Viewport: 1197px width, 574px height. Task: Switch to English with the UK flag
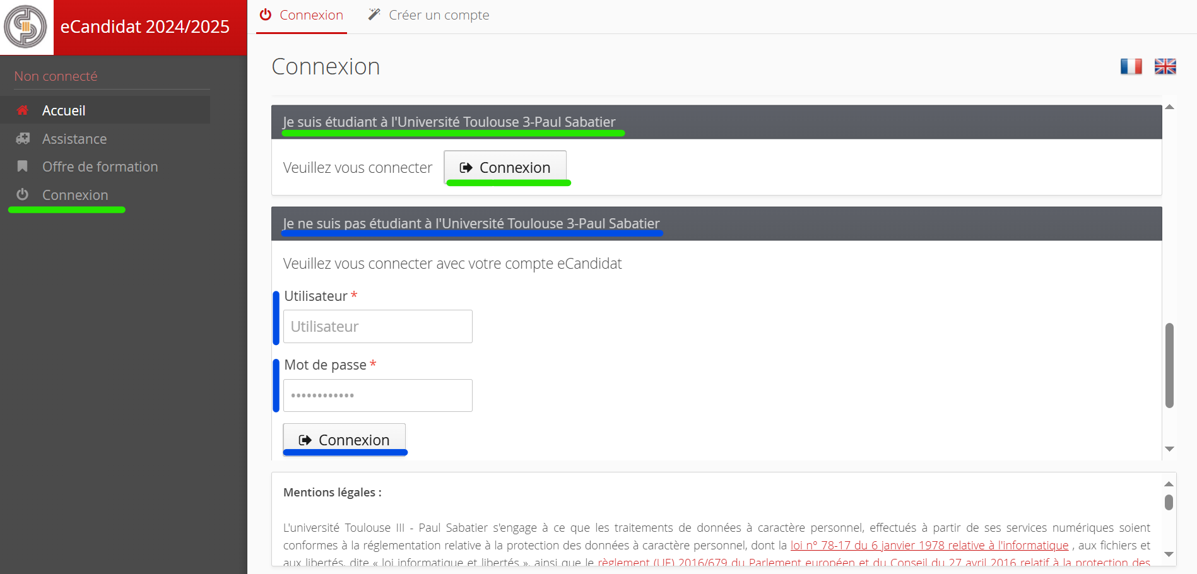pos(1165,66)
